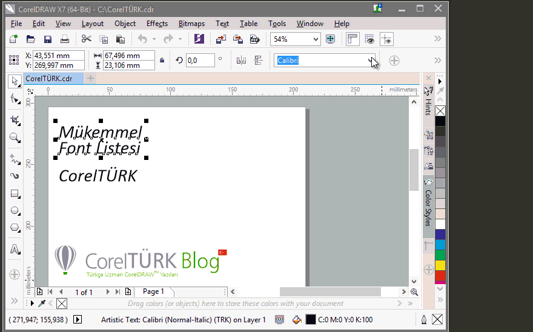The width and height of the screenshot is (533, 332).
Task: Click the Paste clipboard icon
Action: (x=121, y=39)
